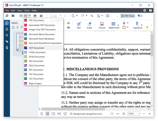
Task: Choose Image-Only PDF Document option
Action: pyautogui.click(x=44, y=30)
